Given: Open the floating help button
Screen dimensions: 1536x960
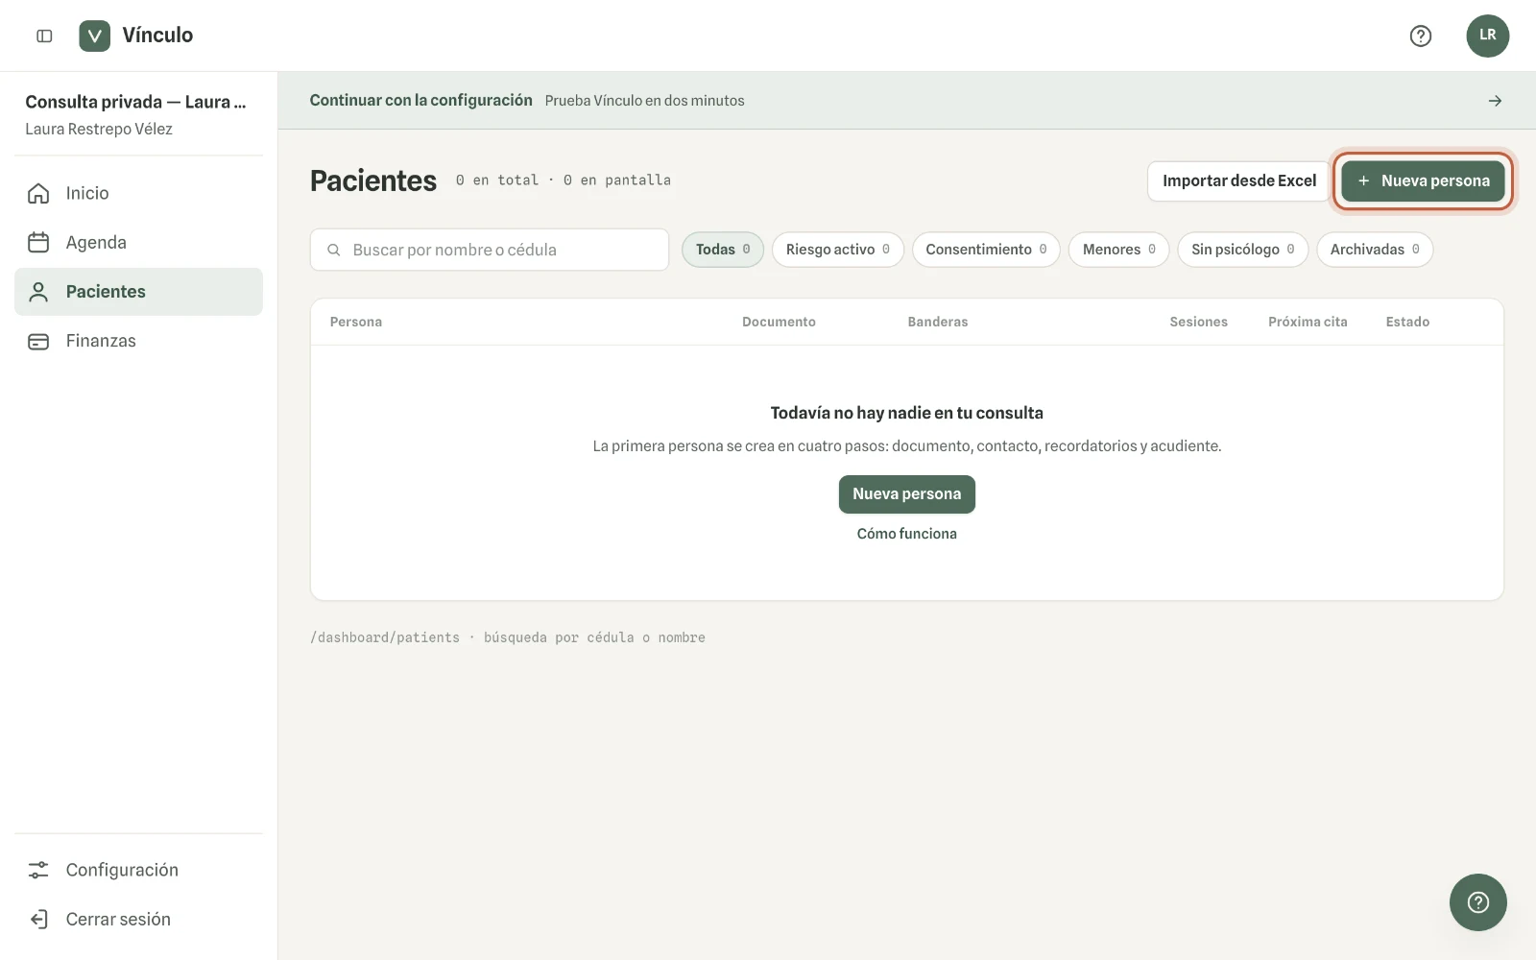Looking at the screenshot, I should 1477,902.
